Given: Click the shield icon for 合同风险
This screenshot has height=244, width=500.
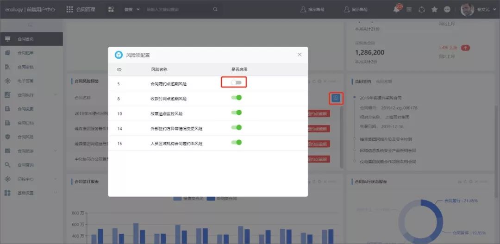Looking at the screenshot, I should [x=8, y=137].
